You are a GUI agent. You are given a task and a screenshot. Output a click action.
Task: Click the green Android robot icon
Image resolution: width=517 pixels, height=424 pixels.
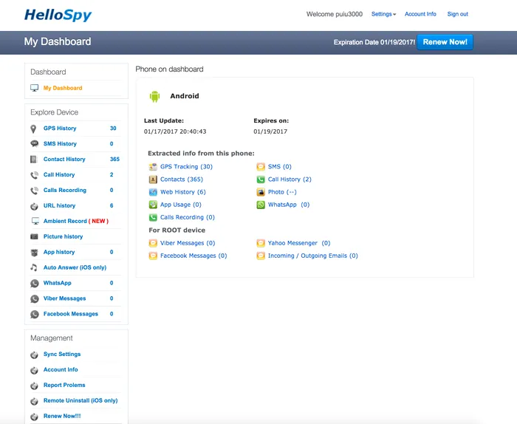[154, 96]
